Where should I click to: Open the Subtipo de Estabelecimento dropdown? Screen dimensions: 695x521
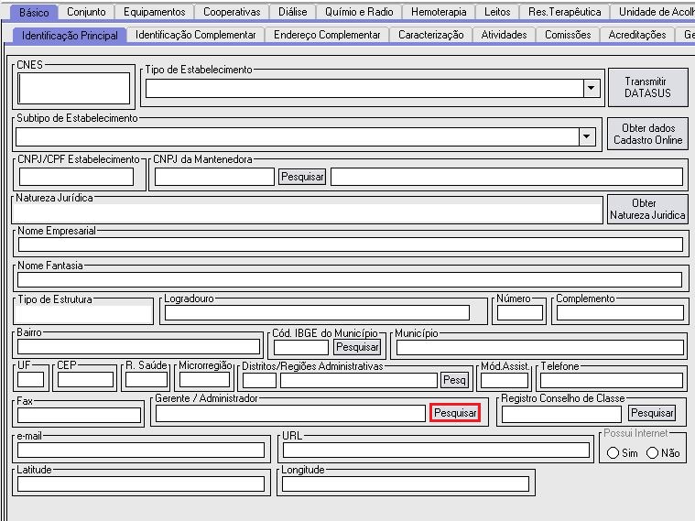coord(586,136)
